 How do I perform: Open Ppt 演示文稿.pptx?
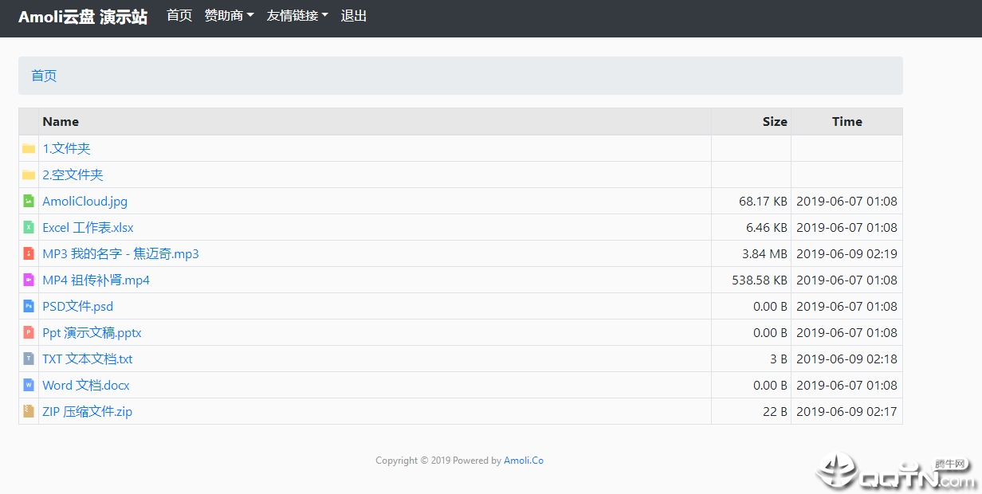tap(92, 332)
